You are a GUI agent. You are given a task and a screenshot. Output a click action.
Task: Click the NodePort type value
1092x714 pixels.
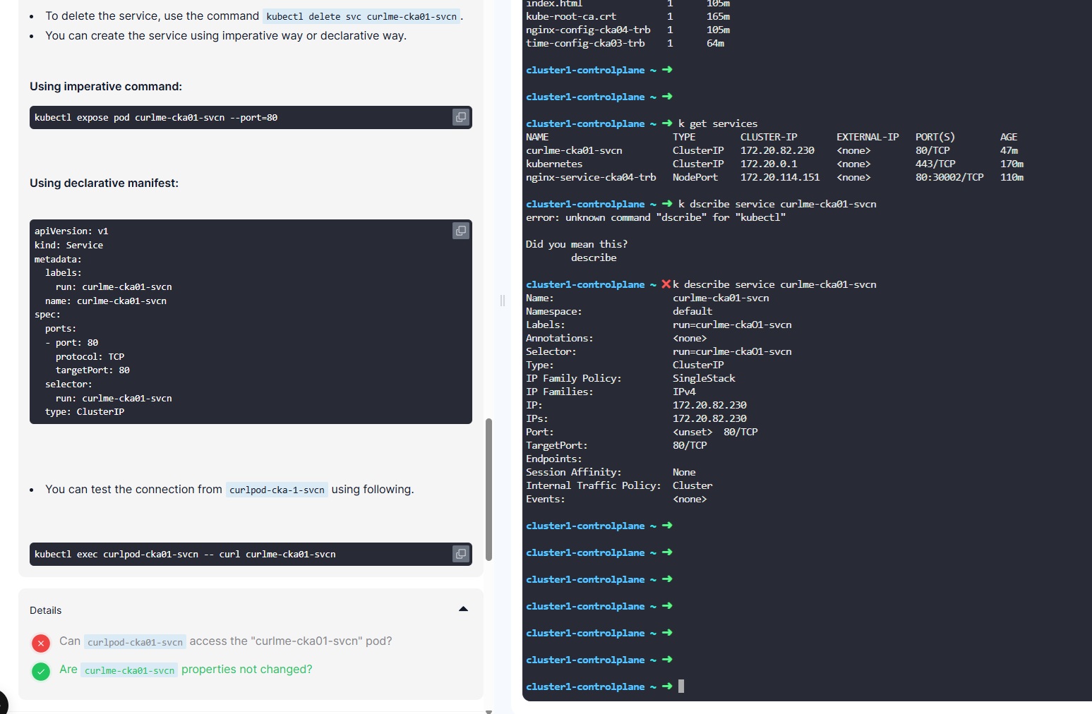[x=695, y=177]
